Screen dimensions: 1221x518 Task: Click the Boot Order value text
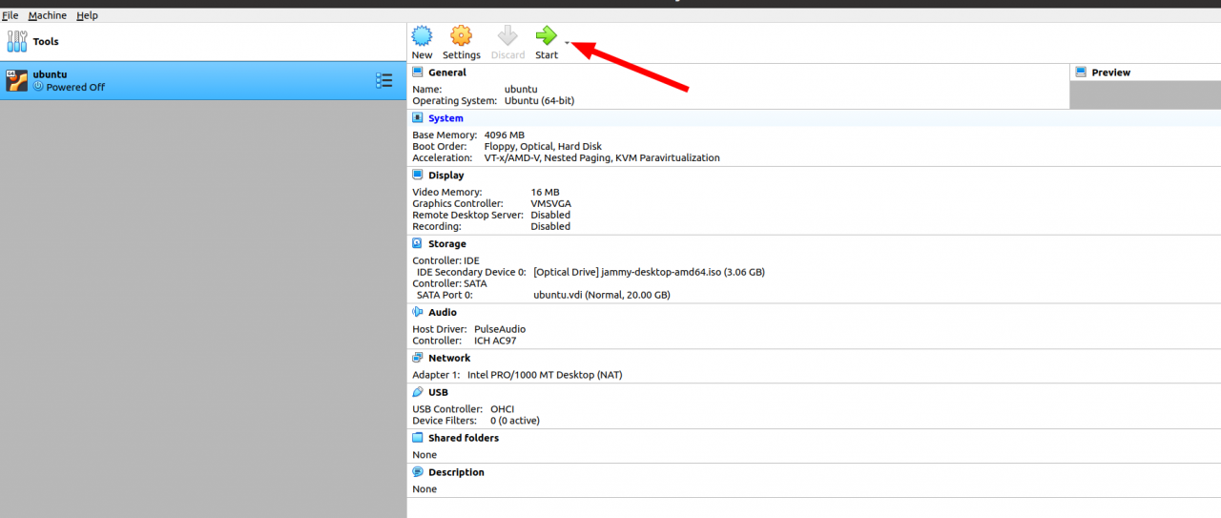[x=542, y=147]
